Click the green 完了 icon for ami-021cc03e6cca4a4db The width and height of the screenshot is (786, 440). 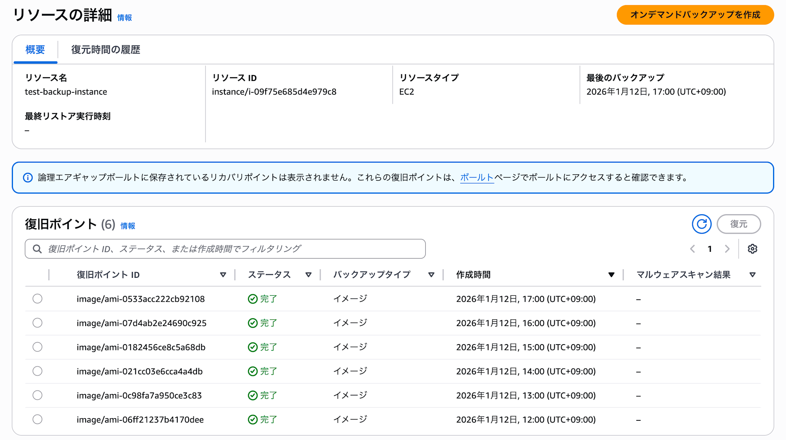coord(252,371)
